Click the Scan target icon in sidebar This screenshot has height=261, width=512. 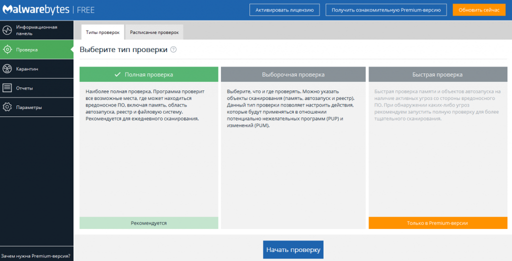(7, 49)
